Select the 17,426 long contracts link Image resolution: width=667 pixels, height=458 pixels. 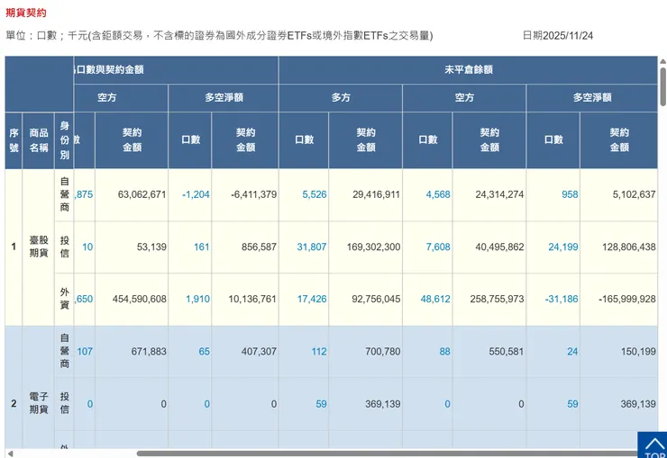pos(312,299)
